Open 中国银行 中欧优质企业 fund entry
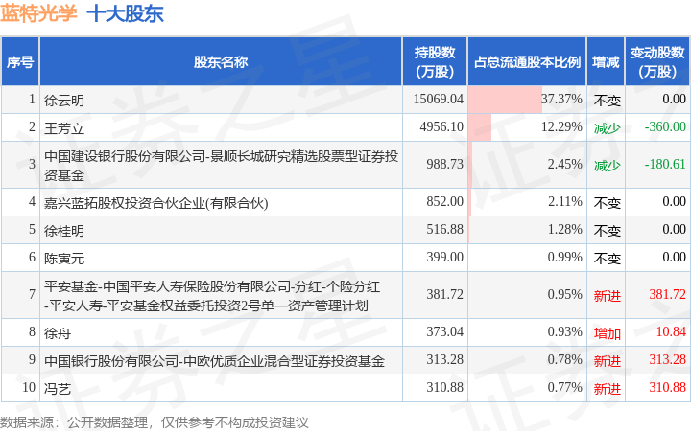Image resolution: width=691 pixels, height=431 pixels. tap(214, 361)
